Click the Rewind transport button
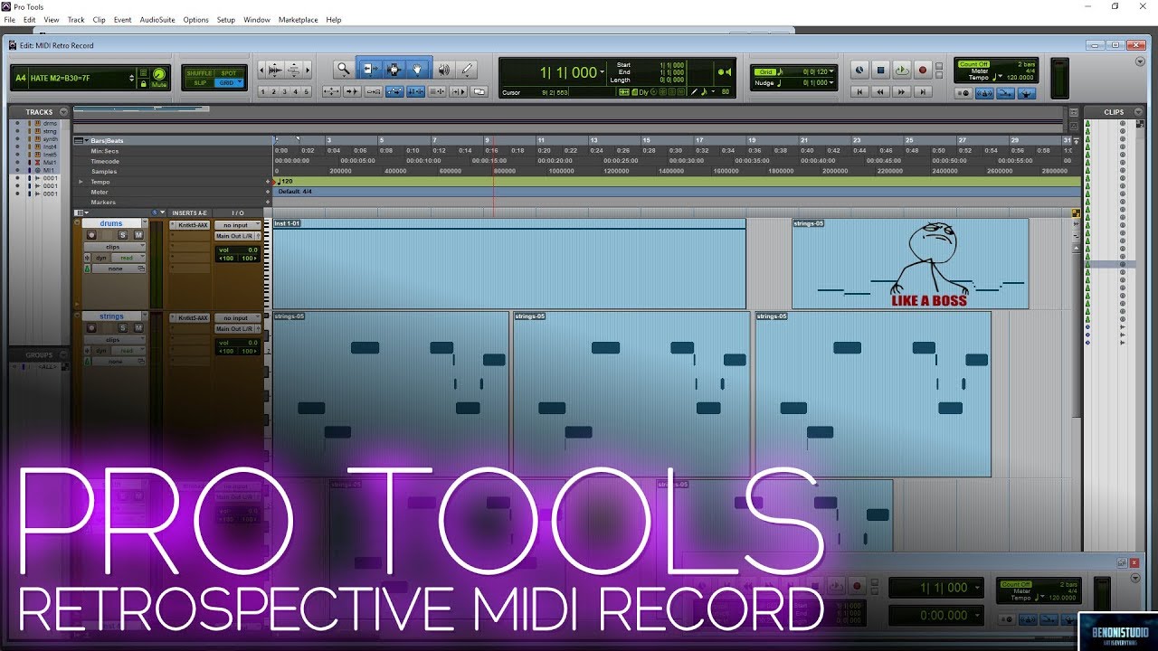This screenshot has width=1158, height=651. pos(880,91)
